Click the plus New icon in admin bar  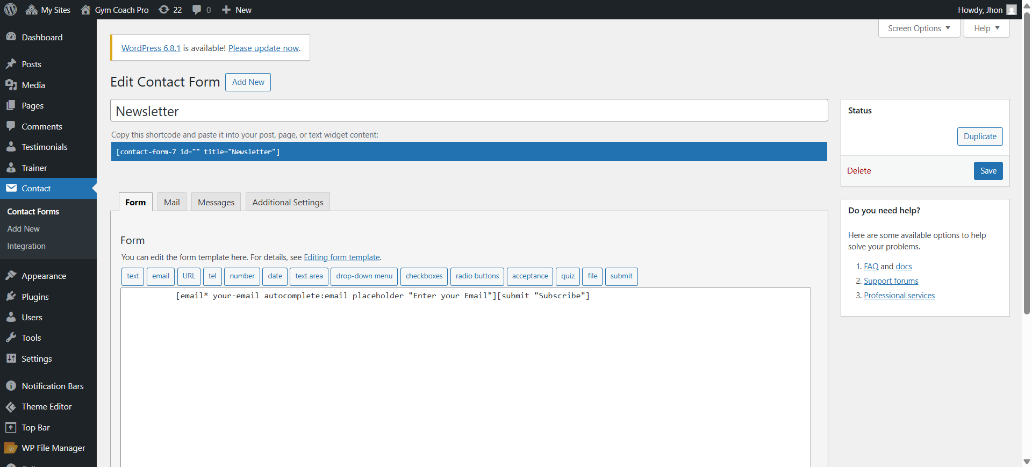tap(226, 10)
